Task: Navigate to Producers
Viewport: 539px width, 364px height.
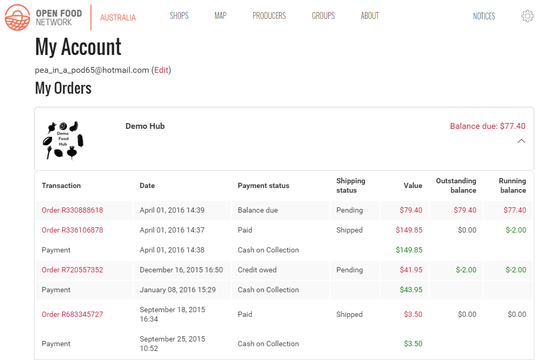Action: point(269,16)
